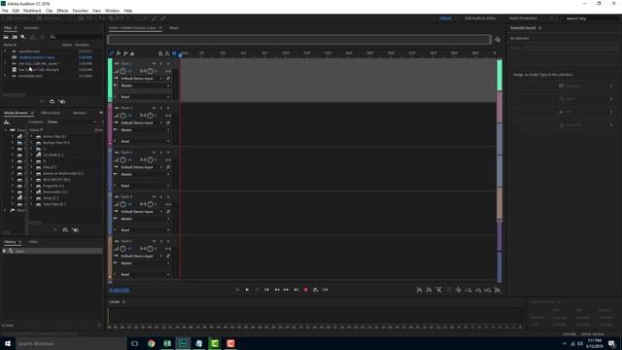Click the Search Help input field
Screen dimensions: 622x350
pos(591,18)
